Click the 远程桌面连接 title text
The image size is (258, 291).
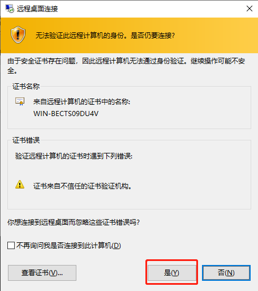click(37, 9)
